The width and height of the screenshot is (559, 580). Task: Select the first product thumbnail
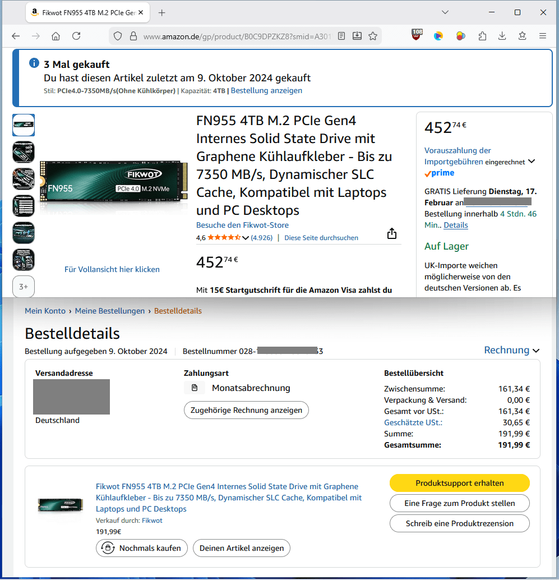[24, 125]
